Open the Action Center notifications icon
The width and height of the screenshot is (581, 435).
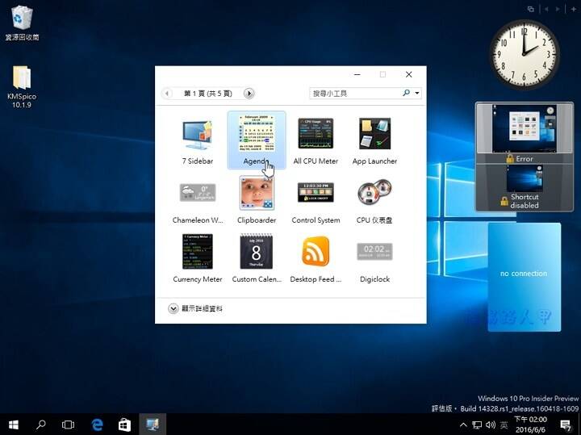point(566,425)
